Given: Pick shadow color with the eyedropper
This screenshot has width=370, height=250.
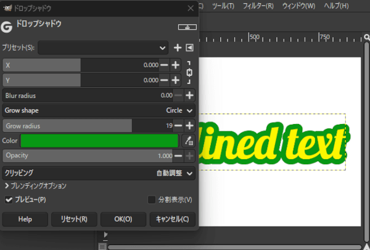Looking at the screenshot, I should [x=189, y=141].
